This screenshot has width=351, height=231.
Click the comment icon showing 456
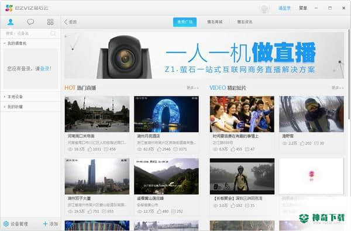click(106, 149)
